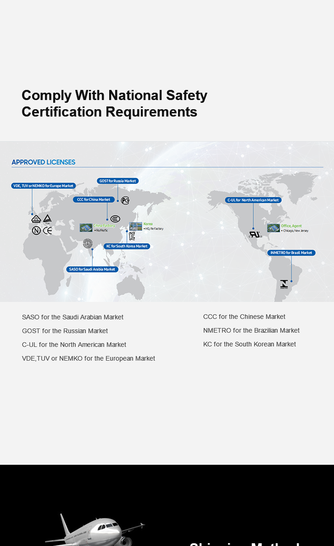
Task: Click the C-UL recognized component logo
Action: (x=255, y=234)
